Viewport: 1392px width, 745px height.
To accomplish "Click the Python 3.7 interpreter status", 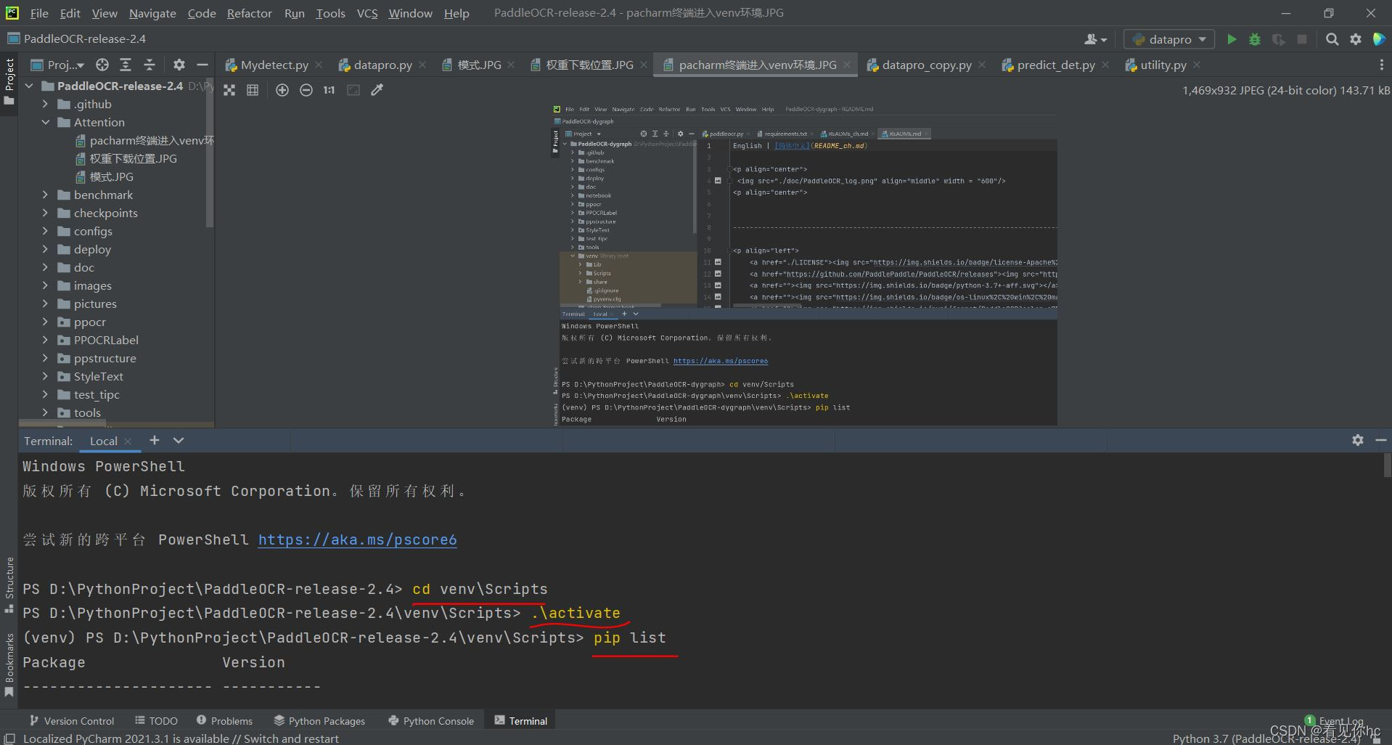I will (x=1266, y=738).
